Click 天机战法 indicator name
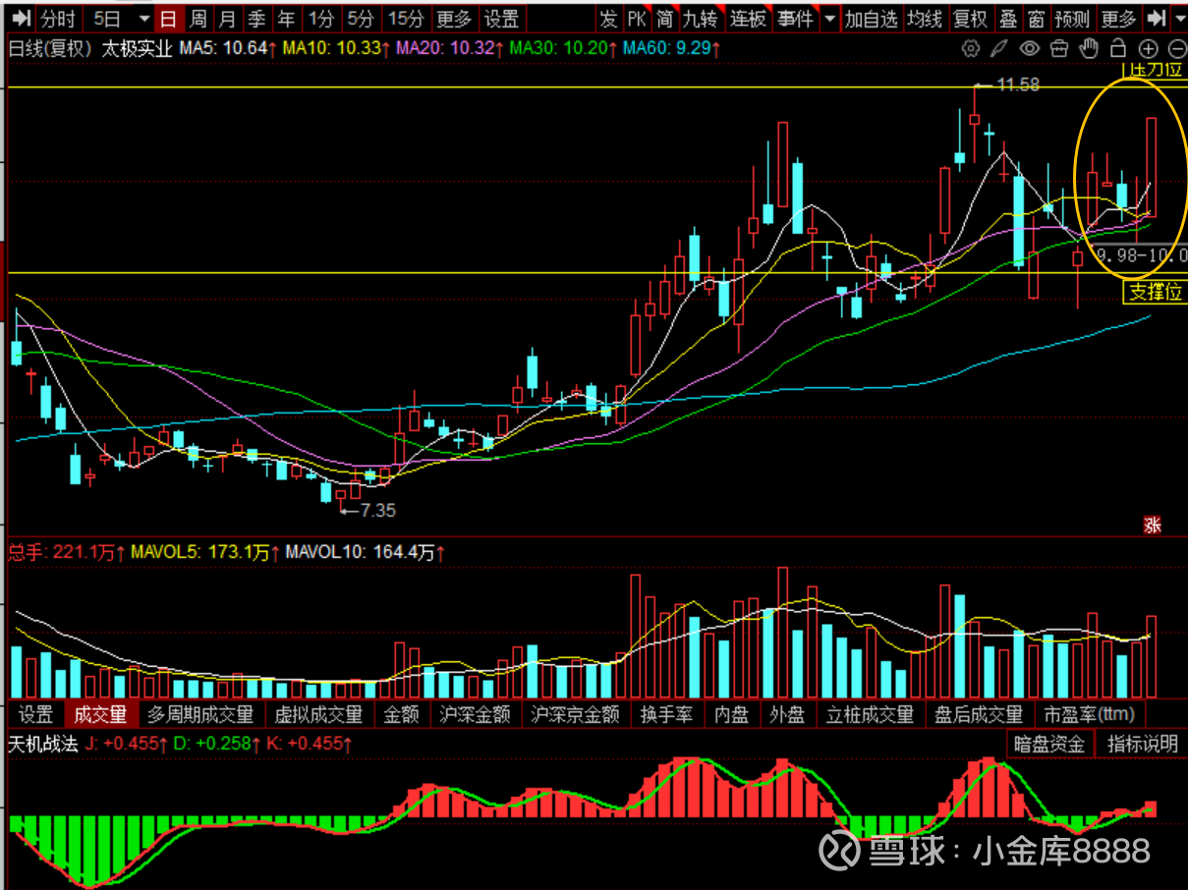The width and height of the screenshot is (1188, 890). pos(42,743)
